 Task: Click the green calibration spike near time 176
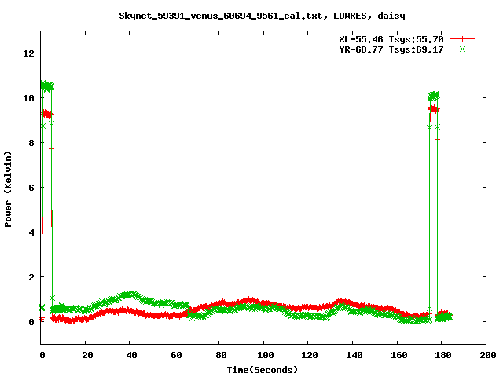click(x=434, y=96)
